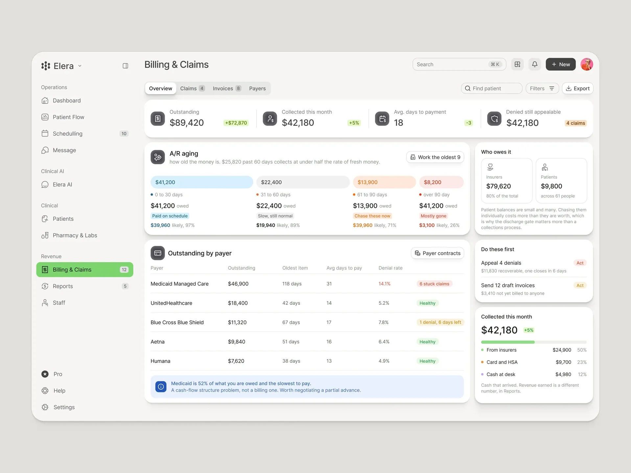The image size is (631, 473).
Task: Open Staff in the sidebar
Action: (85, 303)
